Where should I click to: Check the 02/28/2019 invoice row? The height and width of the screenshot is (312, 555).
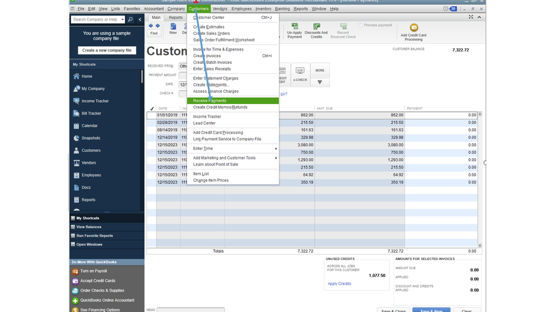coord(152,123)
